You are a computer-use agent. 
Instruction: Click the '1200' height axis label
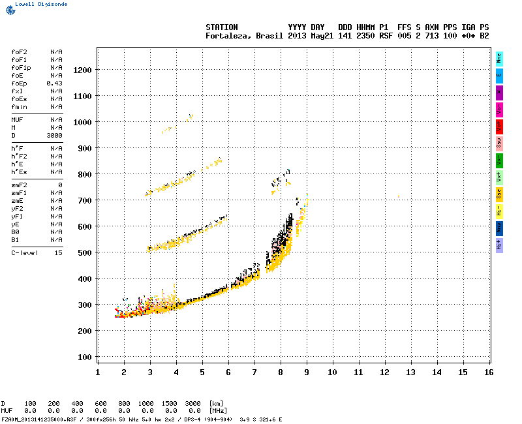82,70
